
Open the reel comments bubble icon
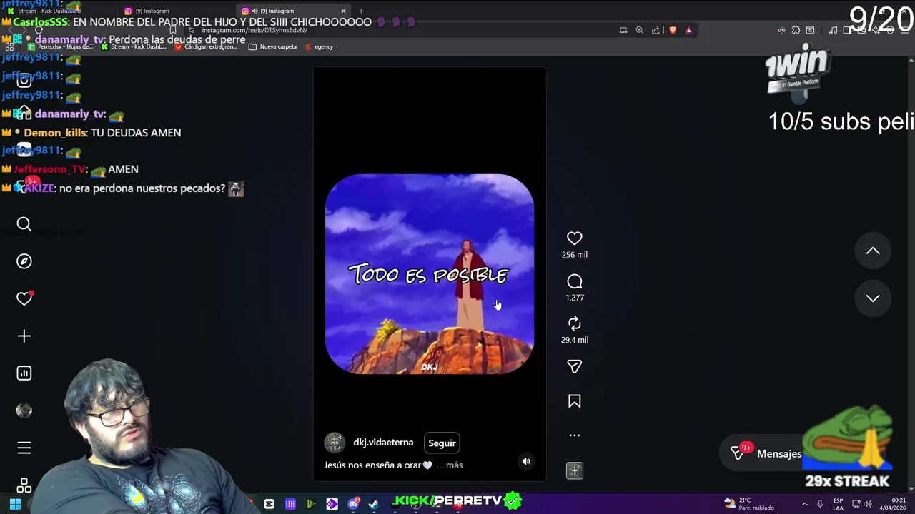tap(574, 281)
